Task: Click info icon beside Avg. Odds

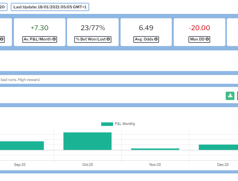Action: [156, 39]
